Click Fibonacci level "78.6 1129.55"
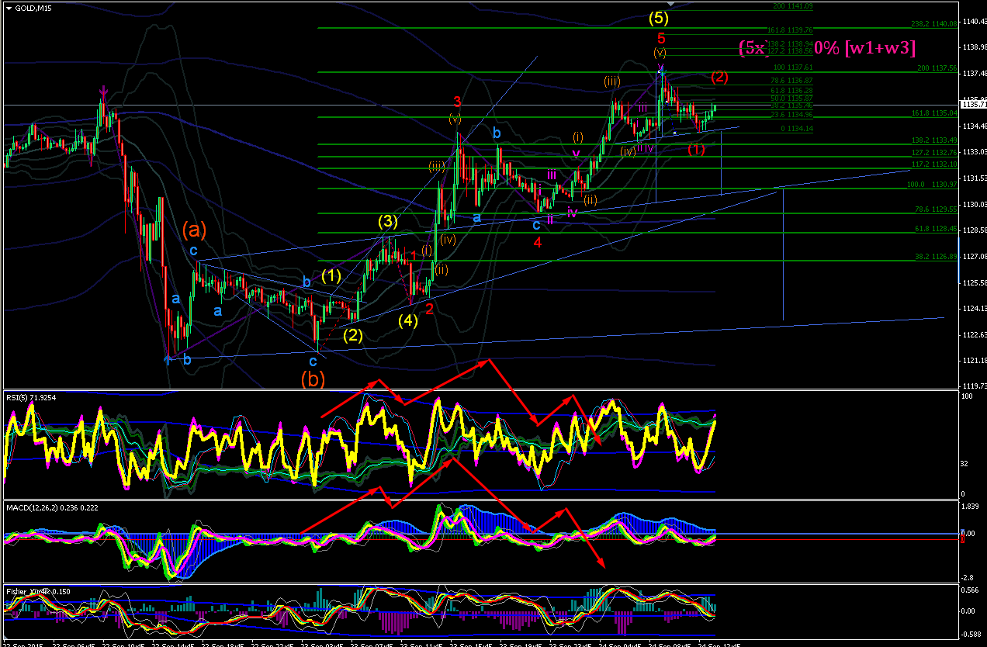This screenshot has height=647, width=987. click(935, 210)
